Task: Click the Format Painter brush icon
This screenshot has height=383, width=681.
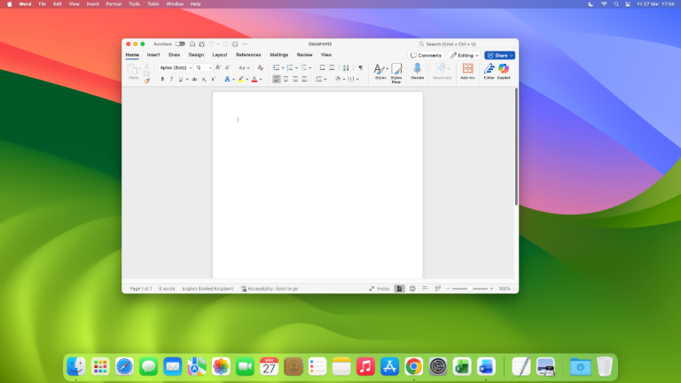Action: pos(147,80)
